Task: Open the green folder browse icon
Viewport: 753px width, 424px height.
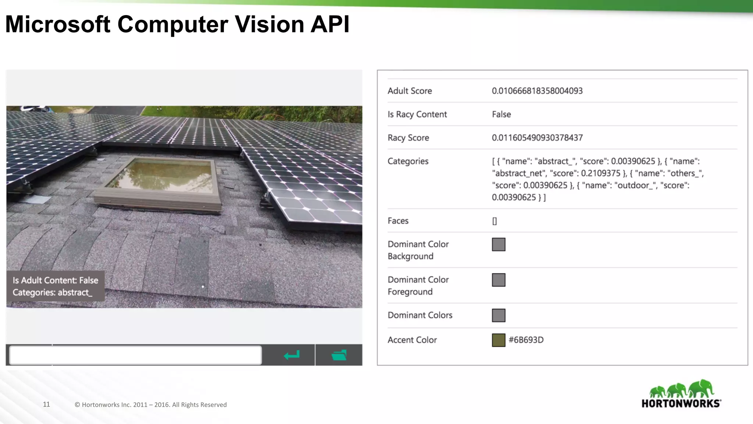Action: (339, 355)
